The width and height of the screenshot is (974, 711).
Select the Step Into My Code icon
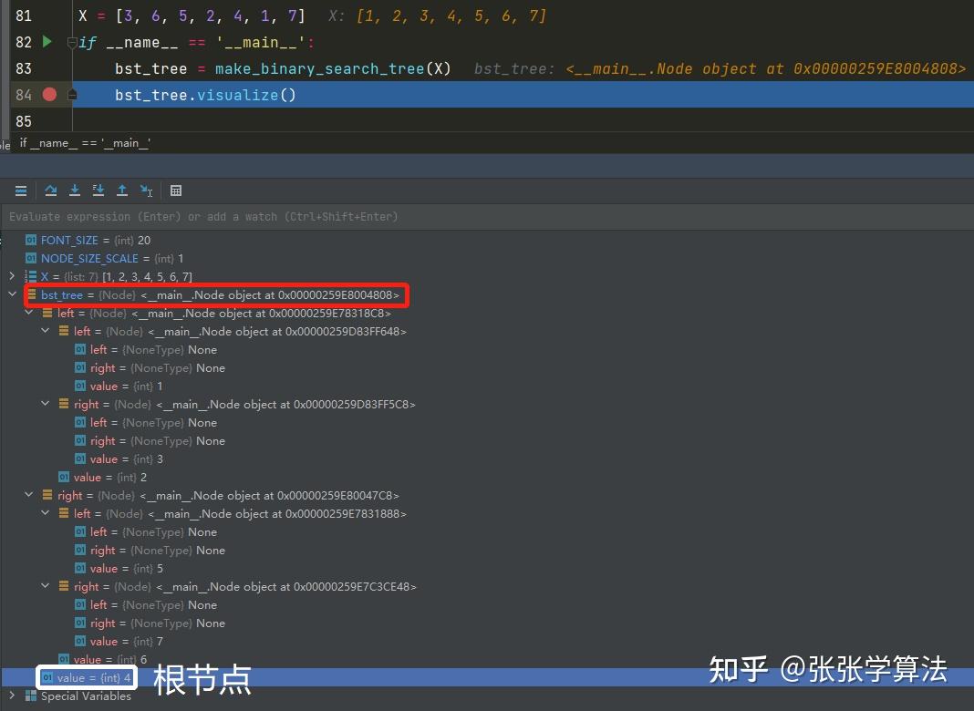point(98,191)
